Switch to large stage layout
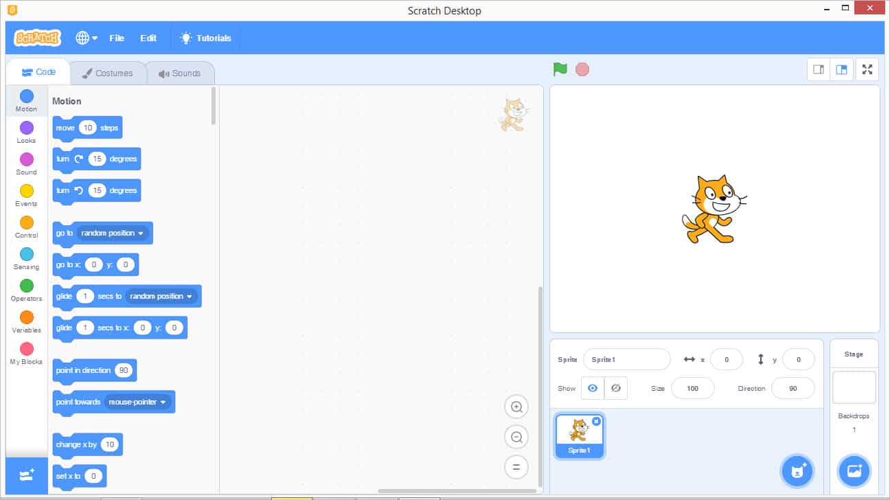This screenshot has height=500, width=890. (841, 69)
